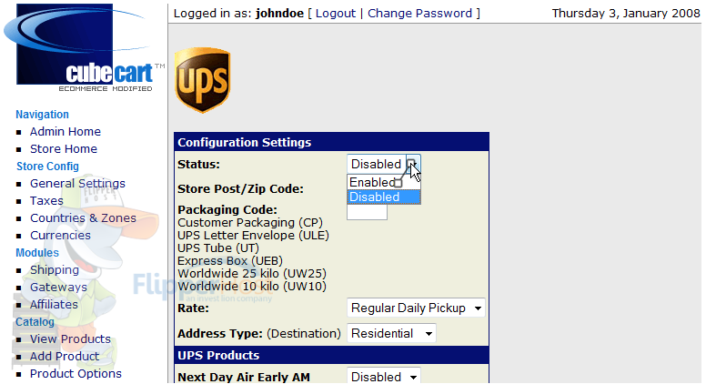The image size is (706, 384).
Task: Click the Status dropdown arrow
Action: click(x=413, y=164)
